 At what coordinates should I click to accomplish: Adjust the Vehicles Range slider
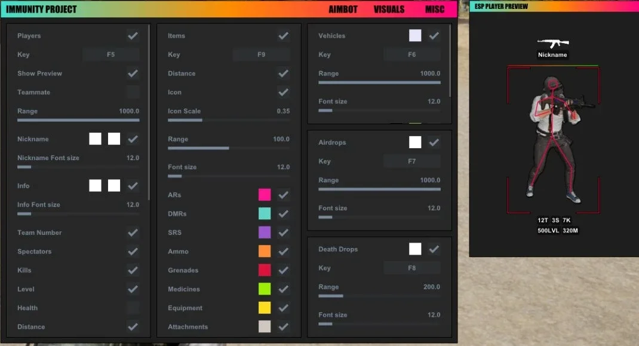click(379, 83)
